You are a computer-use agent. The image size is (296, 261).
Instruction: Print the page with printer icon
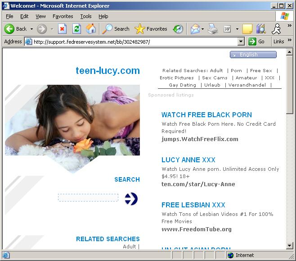tap(213, 29)
